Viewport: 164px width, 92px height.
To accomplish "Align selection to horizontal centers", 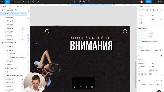I will click(143, 10).
